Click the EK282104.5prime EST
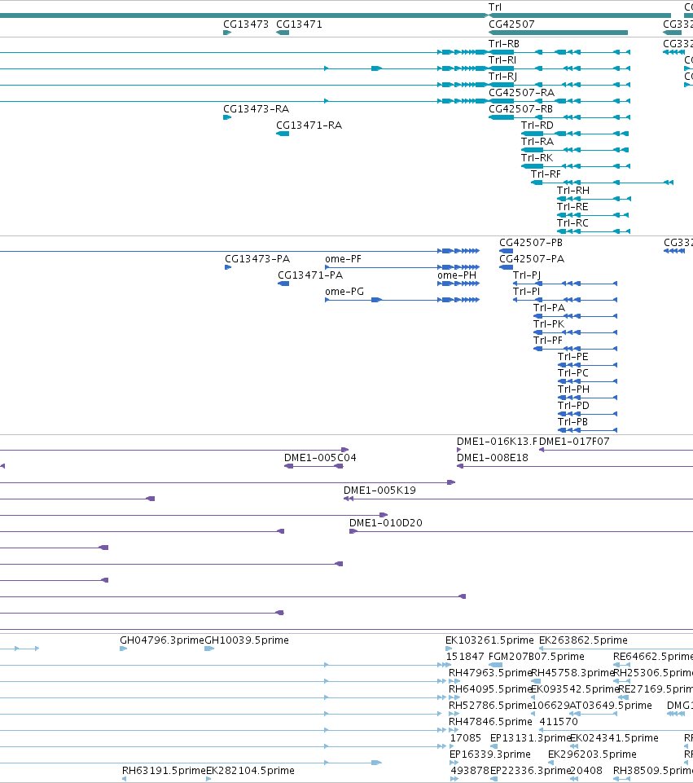This screenshot has height=783, width=693. click(208, 779)
